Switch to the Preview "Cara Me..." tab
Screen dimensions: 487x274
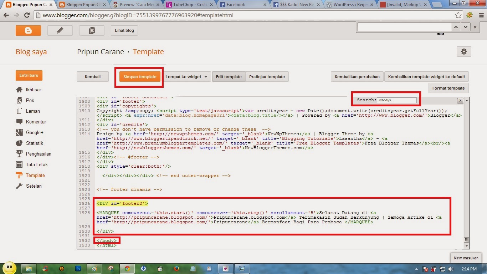[136, 5]
